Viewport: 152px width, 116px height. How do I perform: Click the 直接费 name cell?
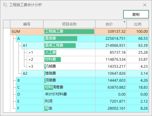pos(69,39)
